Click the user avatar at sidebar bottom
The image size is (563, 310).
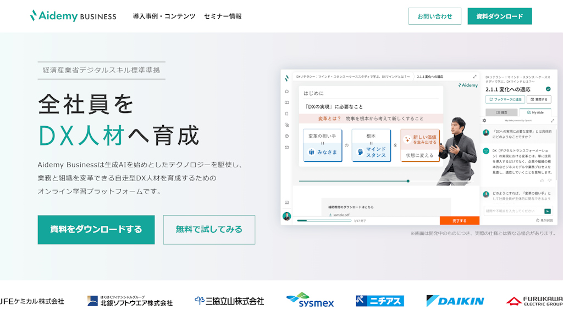click(286, 216)
